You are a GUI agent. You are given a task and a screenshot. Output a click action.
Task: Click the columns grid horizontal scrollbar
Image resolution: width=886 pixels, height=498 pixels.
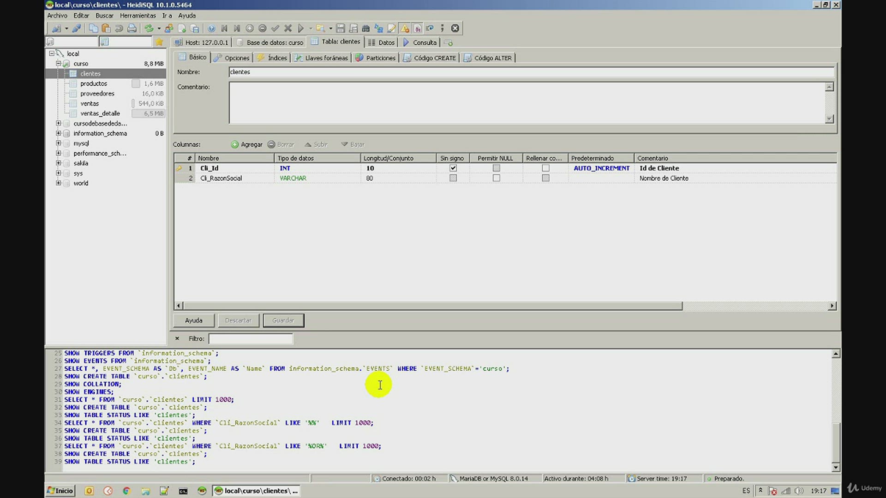(x=432, y=306)
